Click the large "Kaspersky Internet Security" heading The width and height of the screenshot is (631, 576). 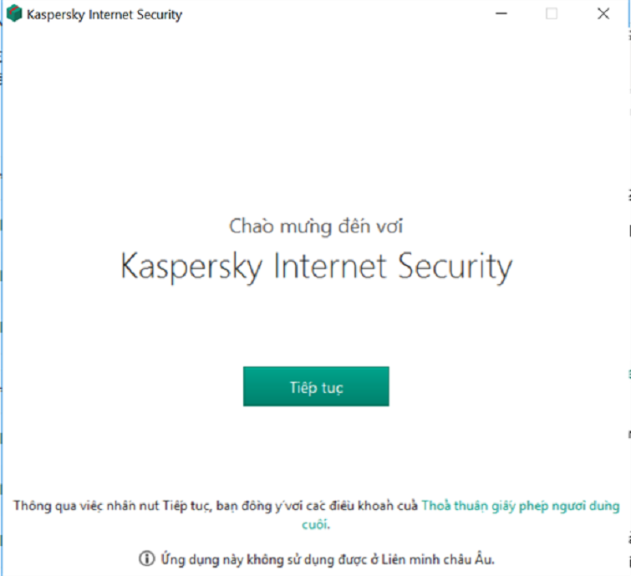click(x=316, y=267)
